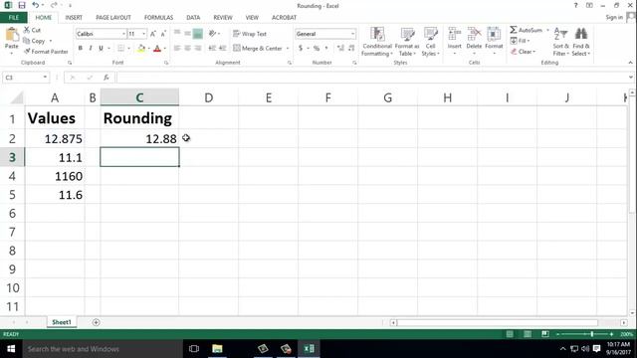The image size is (637, 358).
Task: Switch to the INSERT tab
Action: (x=74, y=18)
